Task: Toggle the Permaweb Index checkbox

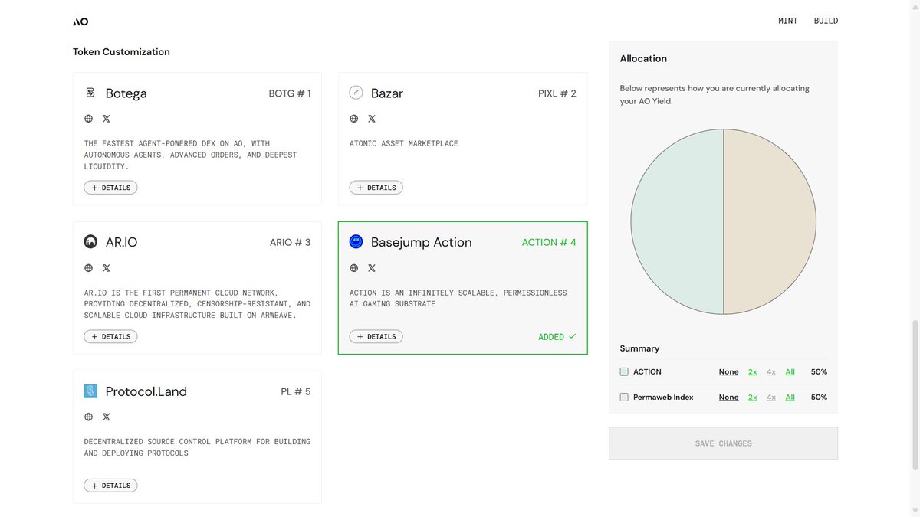Action: [x=624, y=398]
